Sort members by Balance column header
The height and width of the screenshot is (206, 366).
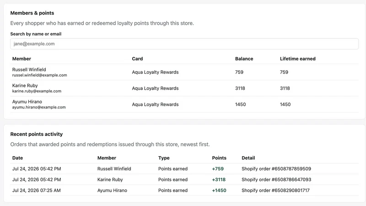(x=244, y=59)
